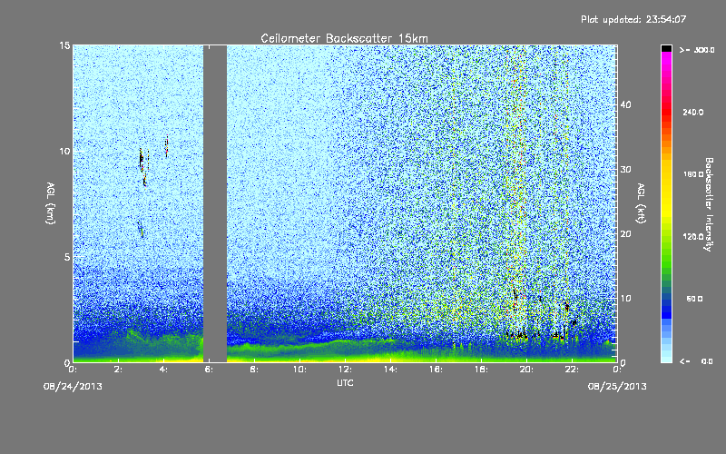726x454 pixels.
Task: Click the "18:" hour tick label
Action: (x=481, y=370)
